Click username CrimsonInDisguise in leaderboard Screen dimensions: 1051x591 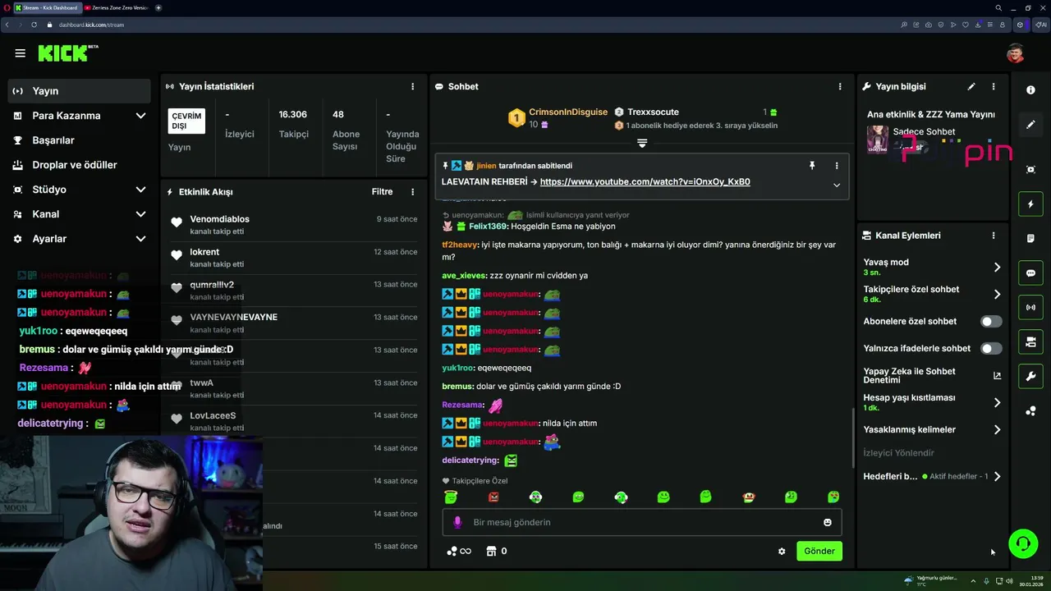coord(568,112)
